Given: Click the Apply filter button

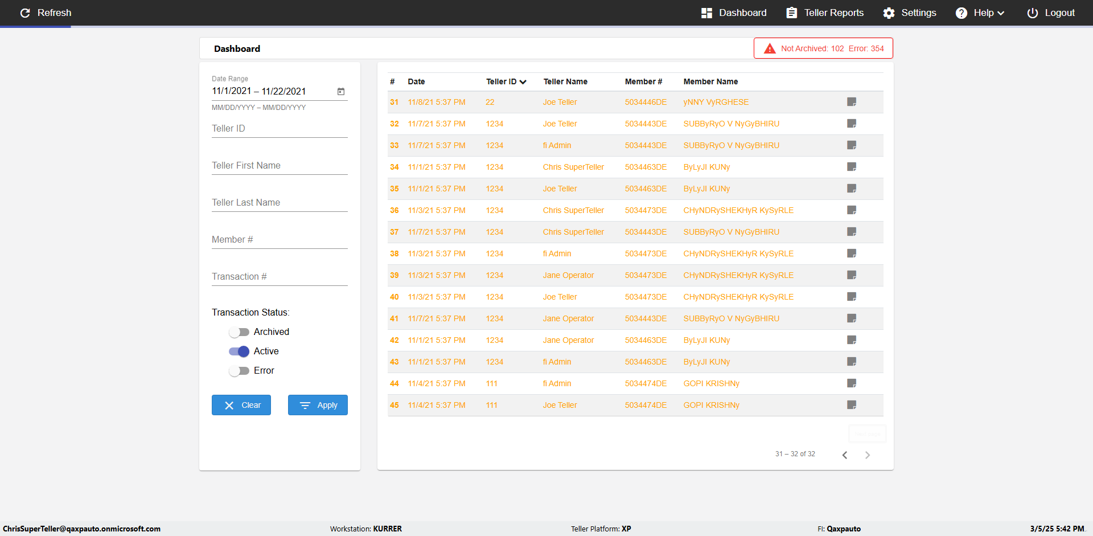Looking at the screenshot, I should click(x=318, y=405).
